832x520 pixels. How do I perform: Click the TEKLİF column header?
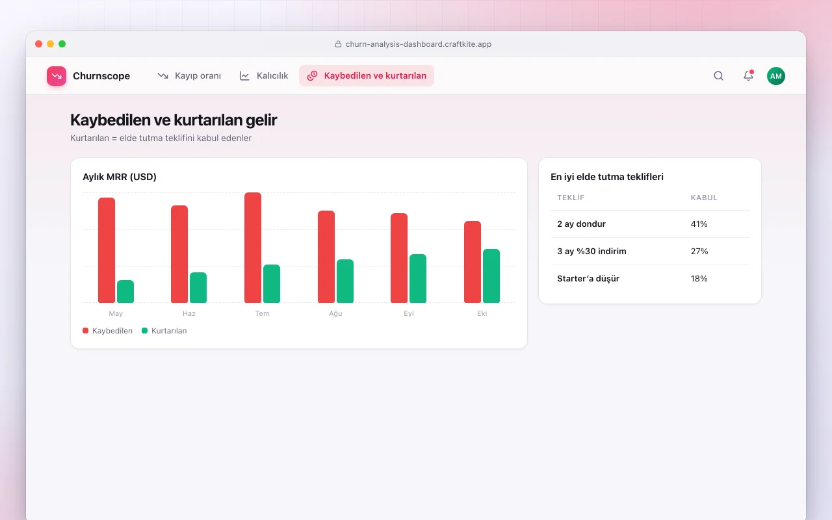(571, 198)
